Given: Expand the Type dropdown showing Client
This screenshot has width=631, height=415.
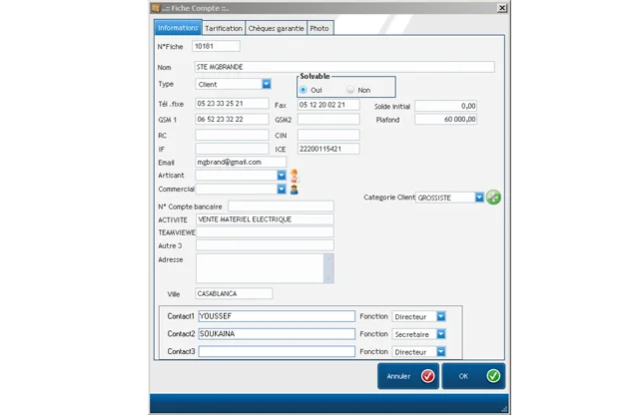Looking at the screenshot, I should point(266,85).
